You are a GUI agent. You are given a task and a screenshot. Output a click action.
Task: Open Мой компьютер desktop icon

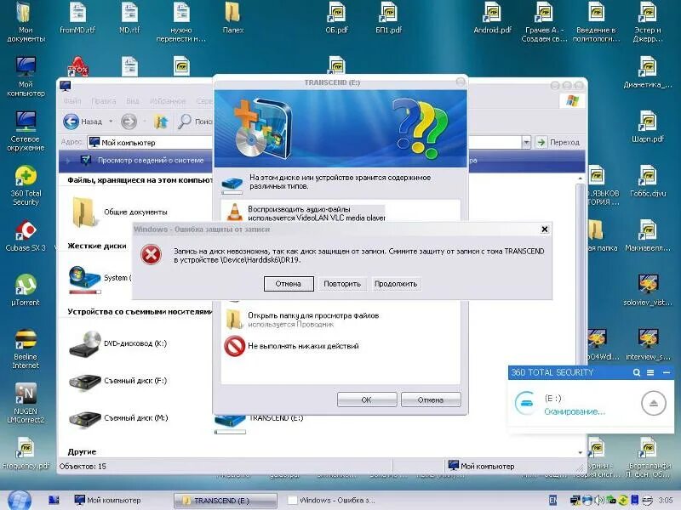[26, 76]
